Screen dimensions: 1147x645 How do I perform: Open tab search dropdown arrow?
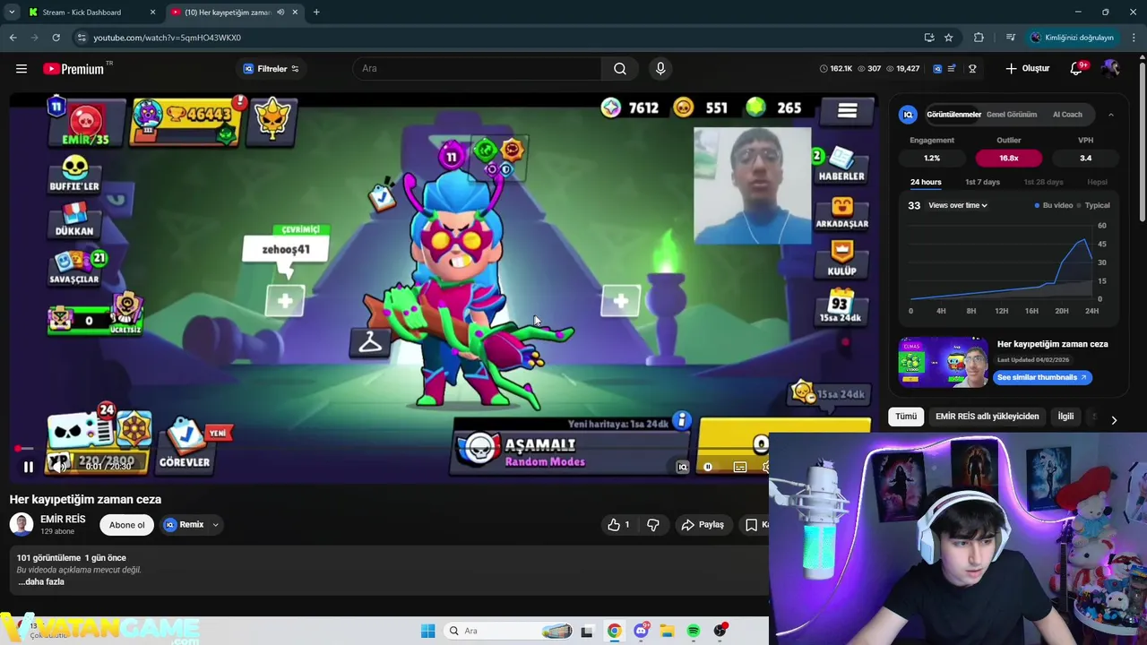click(12, 13)
